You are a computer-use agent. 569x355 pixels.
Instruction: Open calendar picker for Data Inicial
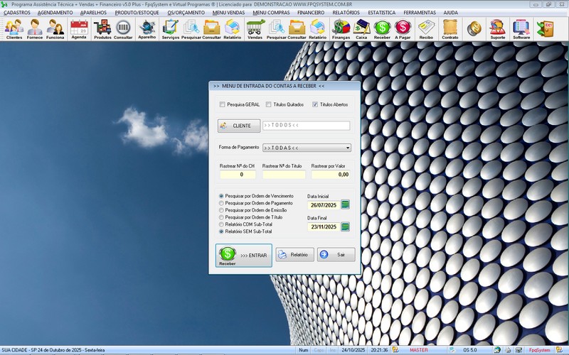pyautogui.click(x=346, y=204)
